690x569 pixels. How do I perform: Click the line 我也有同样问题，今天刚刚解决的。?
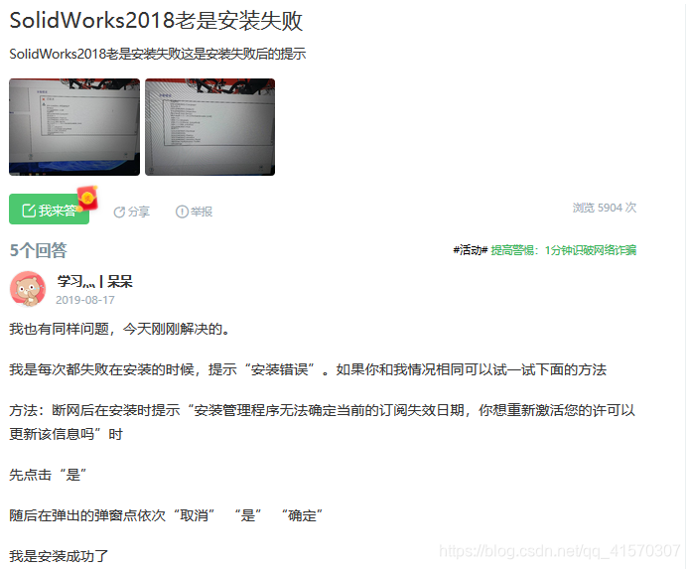(x=120, y=329)
